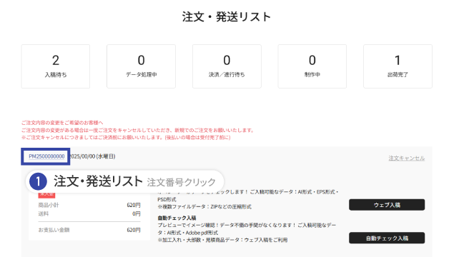Click the order date 2025/00/00 (水曜日)
Screen dimensions: 454x257
[x=93, y=156]
